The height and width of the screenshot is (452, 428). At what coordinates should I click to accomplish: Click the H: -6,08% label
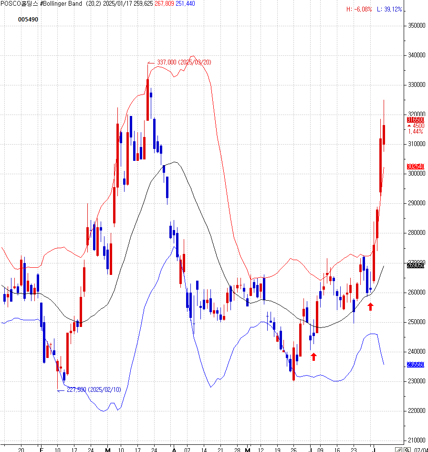point(359,9)
